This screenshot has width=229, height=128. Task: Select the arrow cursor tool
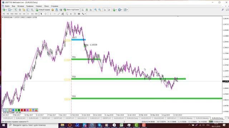[42, 14]
